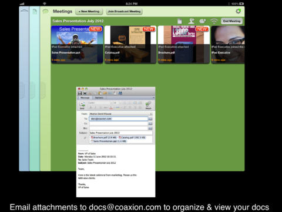
Task: Click the save icon in email window
Action: coord(80,93)
